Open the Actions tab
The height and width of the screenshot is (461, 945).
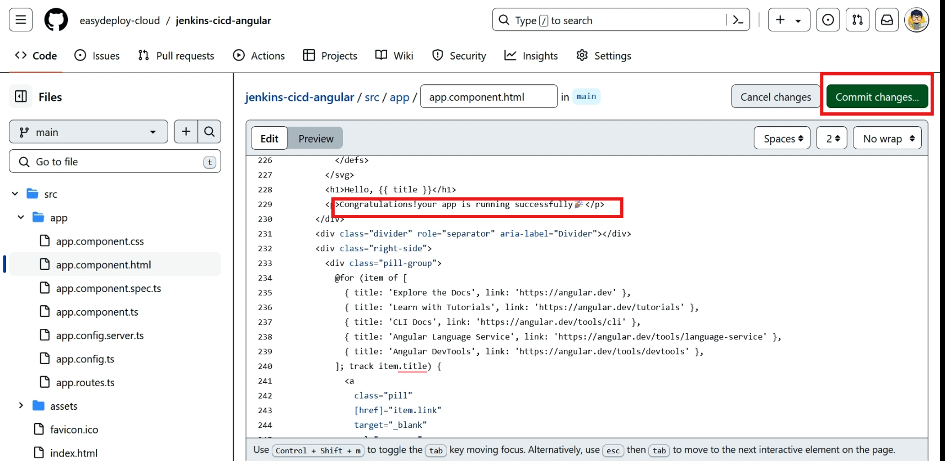coord(259,56)
